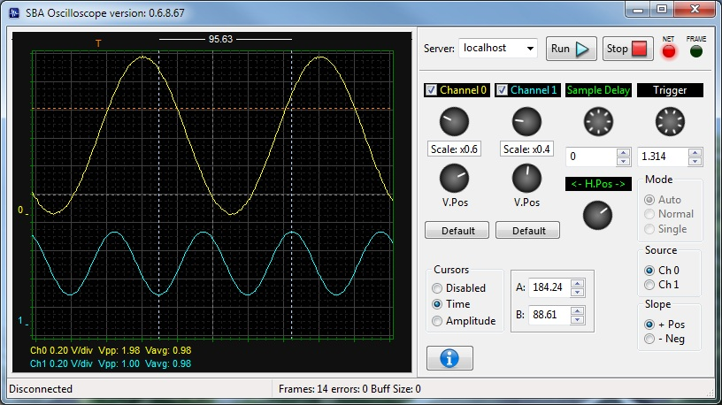
Task: Click the Sample Delay knob
Action: [x=598, y=121]
